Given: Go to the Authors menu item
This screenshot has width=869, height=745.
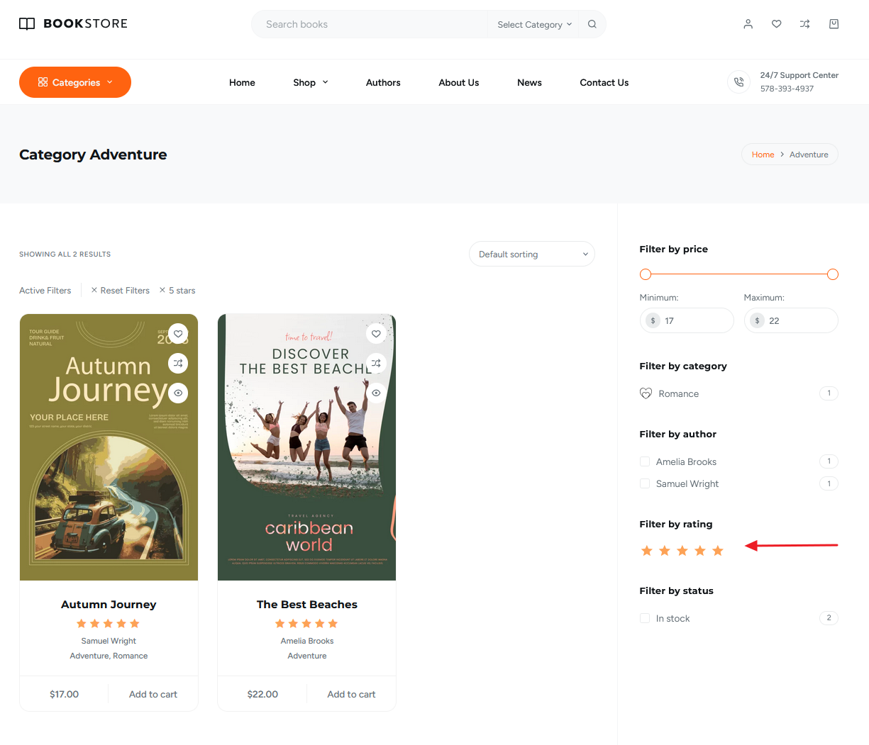Looking at the screenshot, I should point(382,82).
